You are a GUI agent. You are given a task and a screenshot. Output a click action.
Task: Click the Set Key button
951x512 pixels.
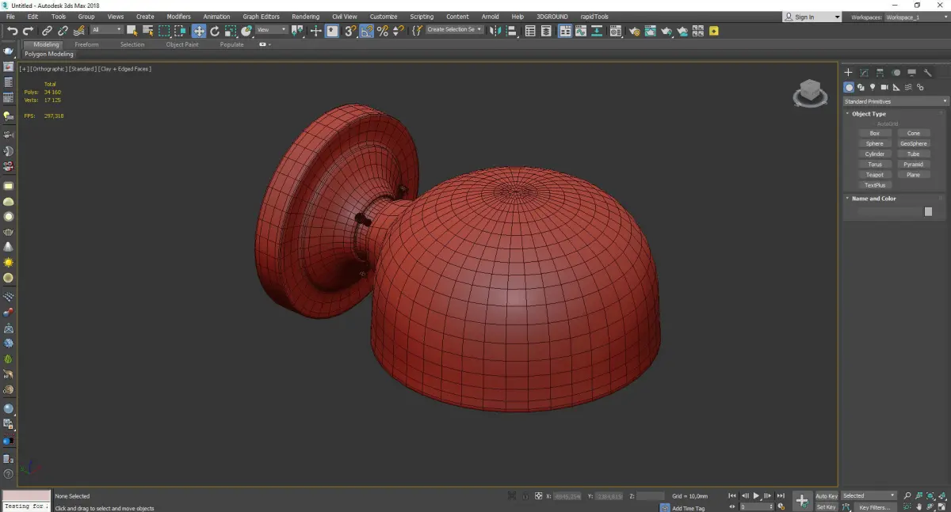coord(827,506)
